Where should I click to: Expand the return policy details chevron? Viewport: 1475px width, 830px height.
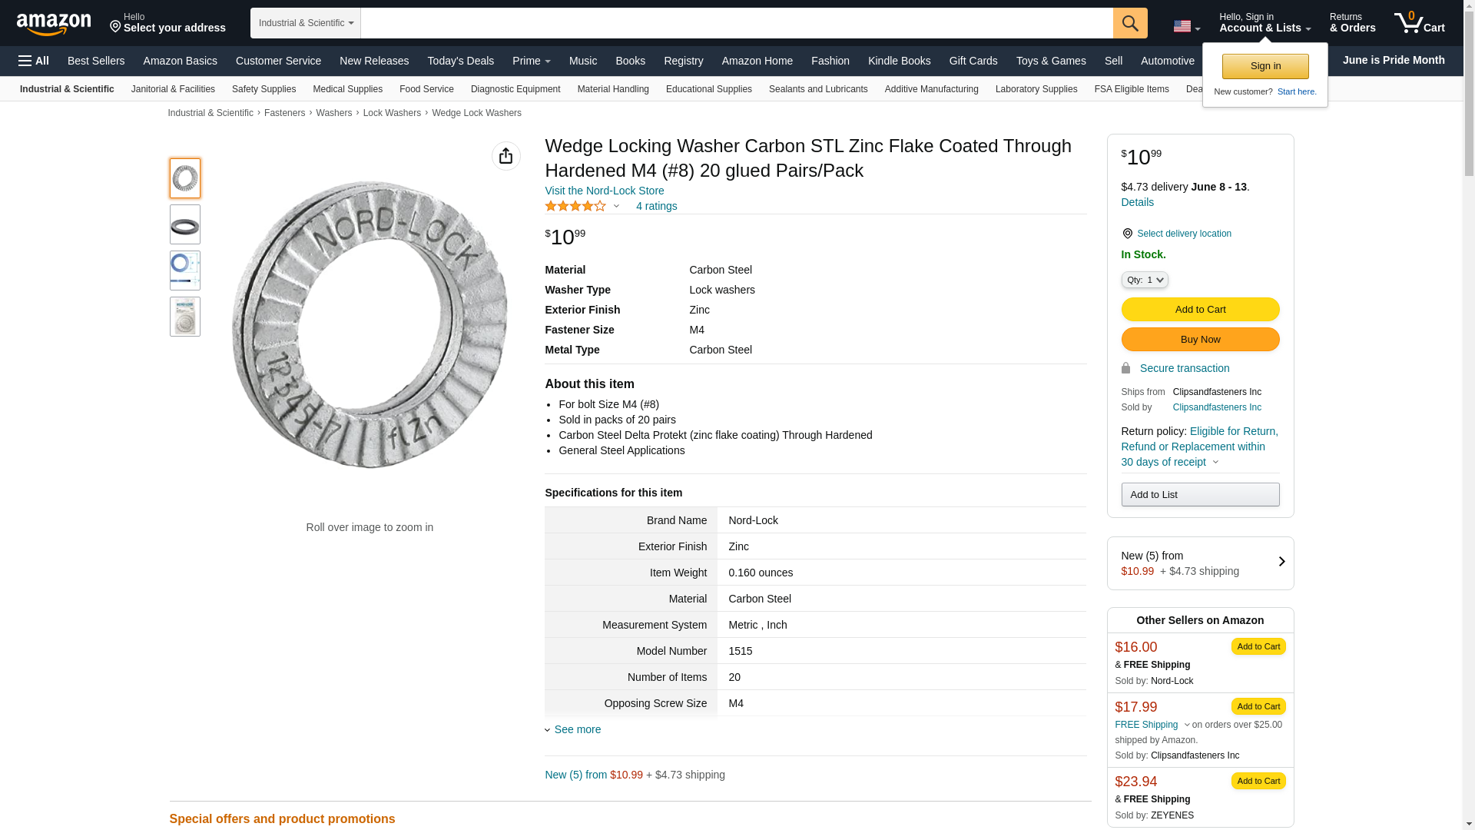click(1215, 463)
